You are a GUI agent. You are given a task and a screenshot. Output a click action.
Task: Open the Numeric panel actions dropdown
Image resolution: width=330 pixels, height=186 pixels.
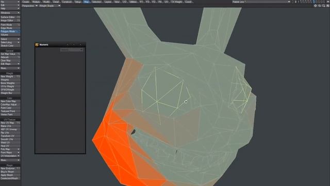pos(72,50)
